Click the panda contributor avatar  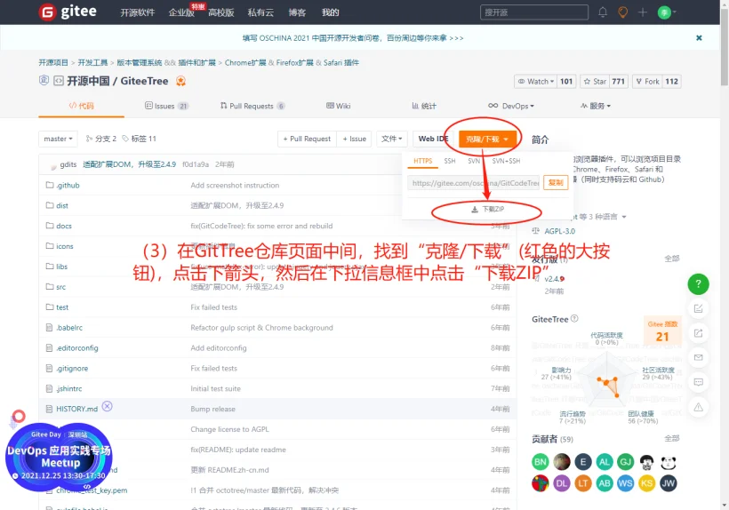(x=668, y=462)
